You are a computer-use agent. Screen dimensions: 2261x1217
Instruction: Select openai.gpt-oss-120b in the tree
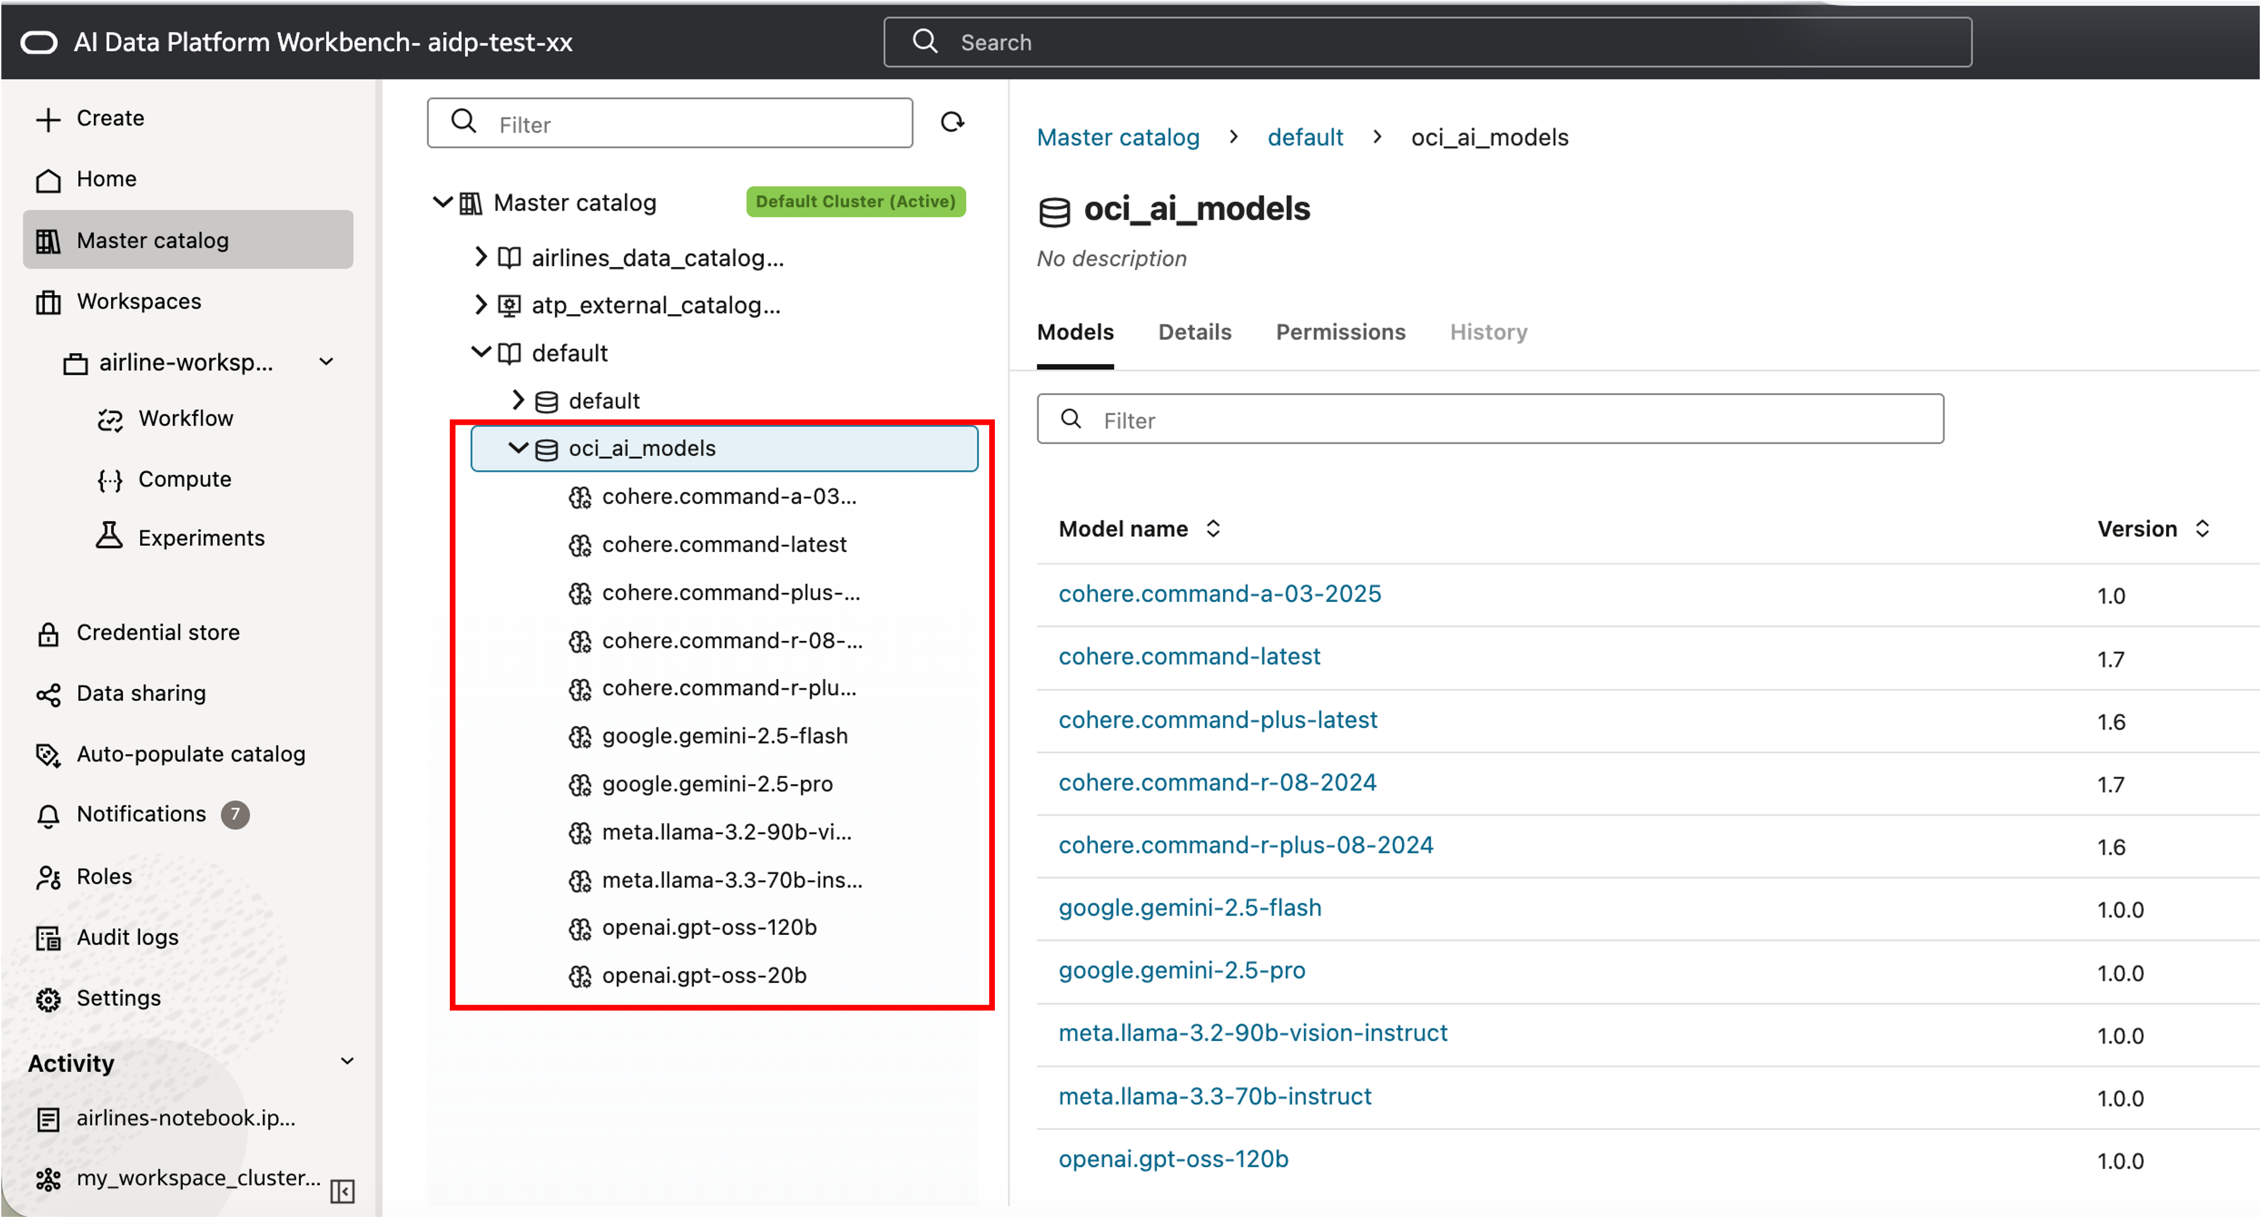709,927
